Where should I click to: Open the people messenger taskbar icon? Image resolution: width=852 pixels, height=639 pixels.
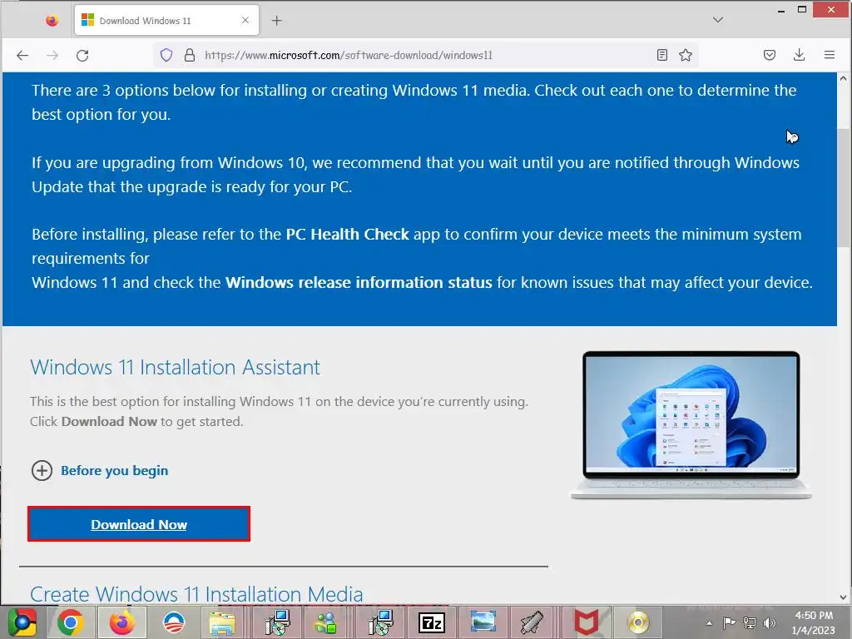(x=326, y=622)
